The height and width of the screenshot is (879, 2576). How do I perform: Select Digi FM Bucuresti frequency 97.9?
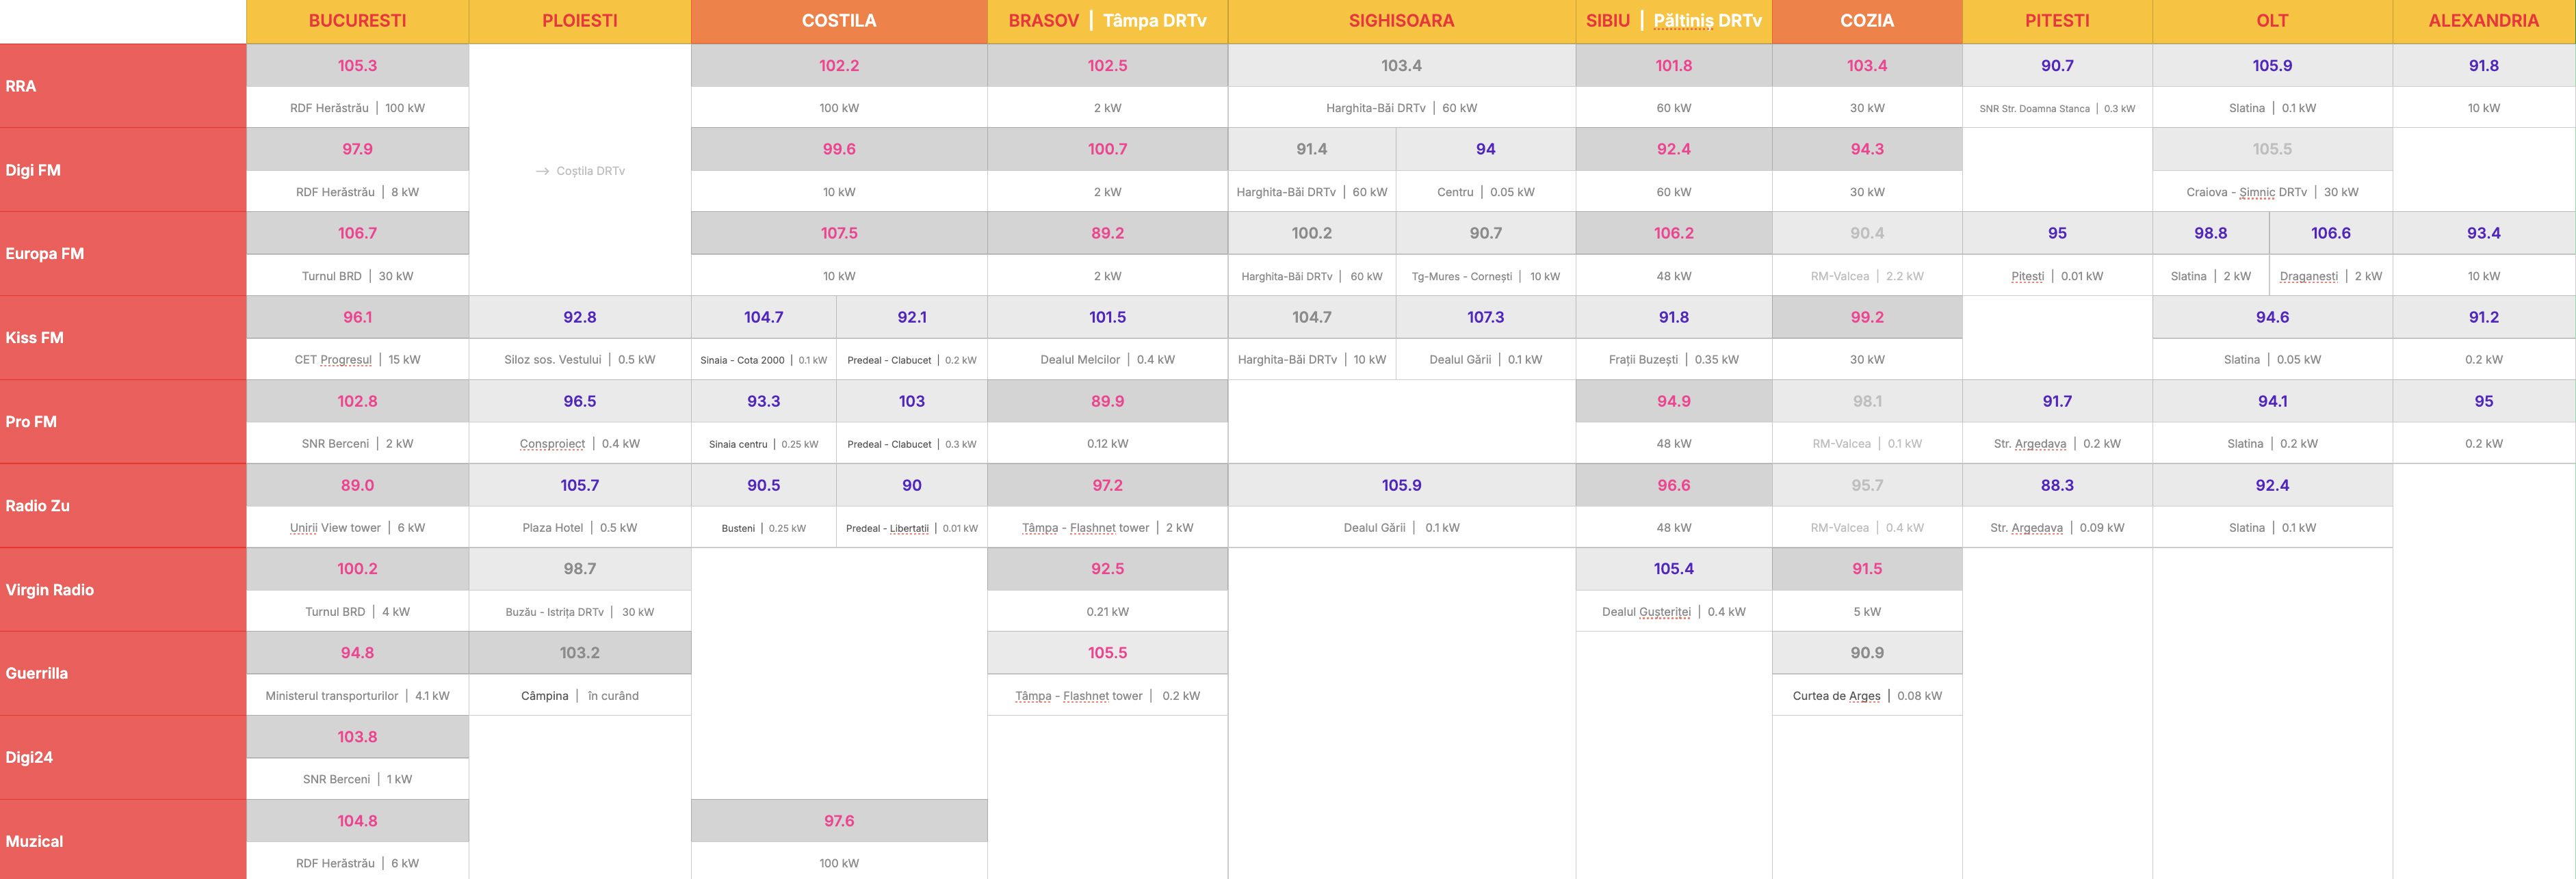click(357, 149)
